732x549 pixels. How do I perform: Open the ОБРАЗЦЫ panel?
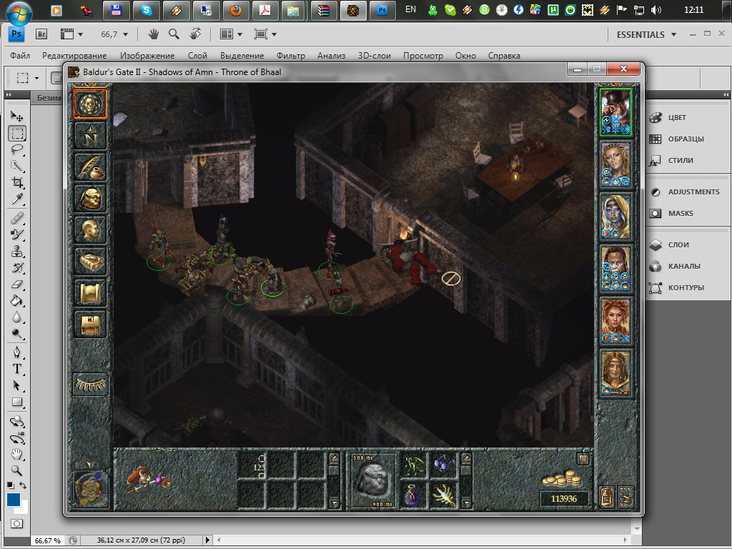687,139
